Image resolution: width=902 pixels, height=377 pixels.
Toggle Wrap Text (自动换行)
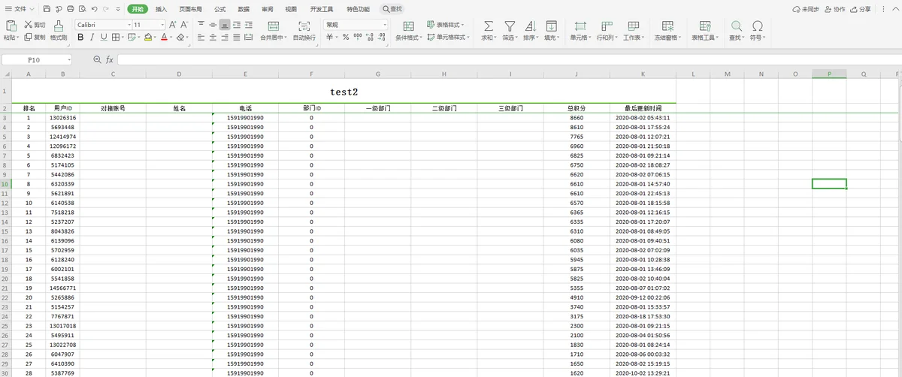coord(304,30)
